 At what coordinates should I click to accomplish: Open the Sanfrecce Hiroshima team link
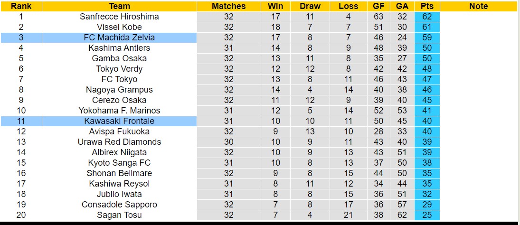pyautogui.click(x=119, y=17)
